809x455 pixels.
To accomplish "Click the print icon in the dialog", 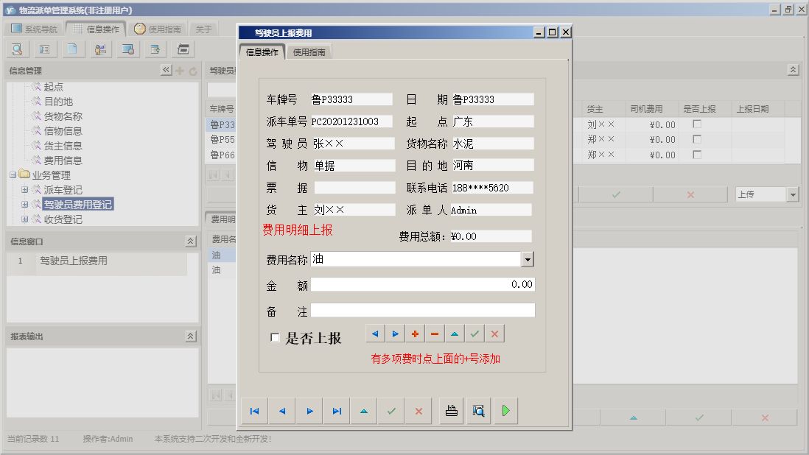I will 452,411.
